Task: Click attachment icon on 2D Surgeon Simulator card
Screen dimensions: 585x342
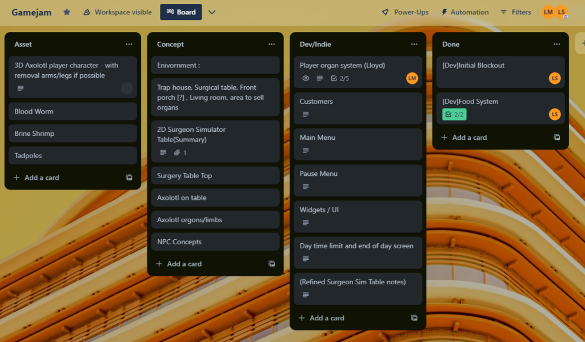Action: [x=177, y=152]
